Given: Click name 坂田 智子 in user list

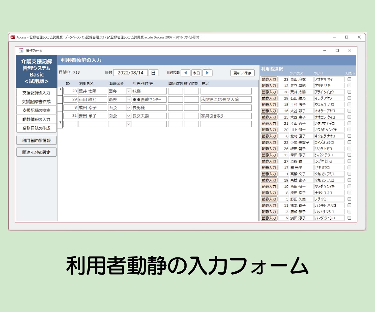Looking at the screenshot, I should point(301,149).
